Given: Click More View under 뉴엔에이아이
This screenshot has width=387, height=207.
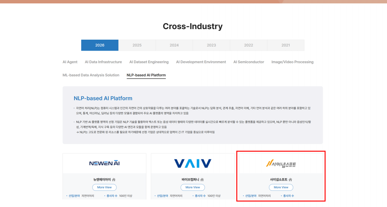Looking at the screenshot, I should 104,187.
